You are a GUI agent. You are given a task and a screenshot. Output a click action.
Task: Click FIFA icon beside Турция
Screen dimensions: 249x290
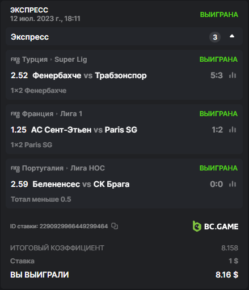click(x=15, y=60)
